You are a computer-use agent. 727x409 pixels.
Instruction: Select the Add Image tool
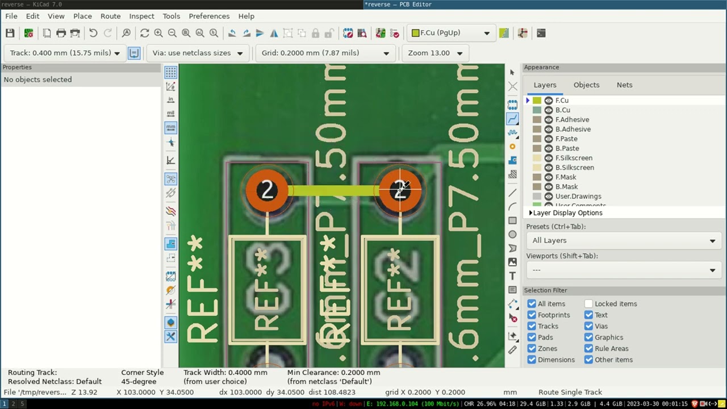(x=512, y=262)
